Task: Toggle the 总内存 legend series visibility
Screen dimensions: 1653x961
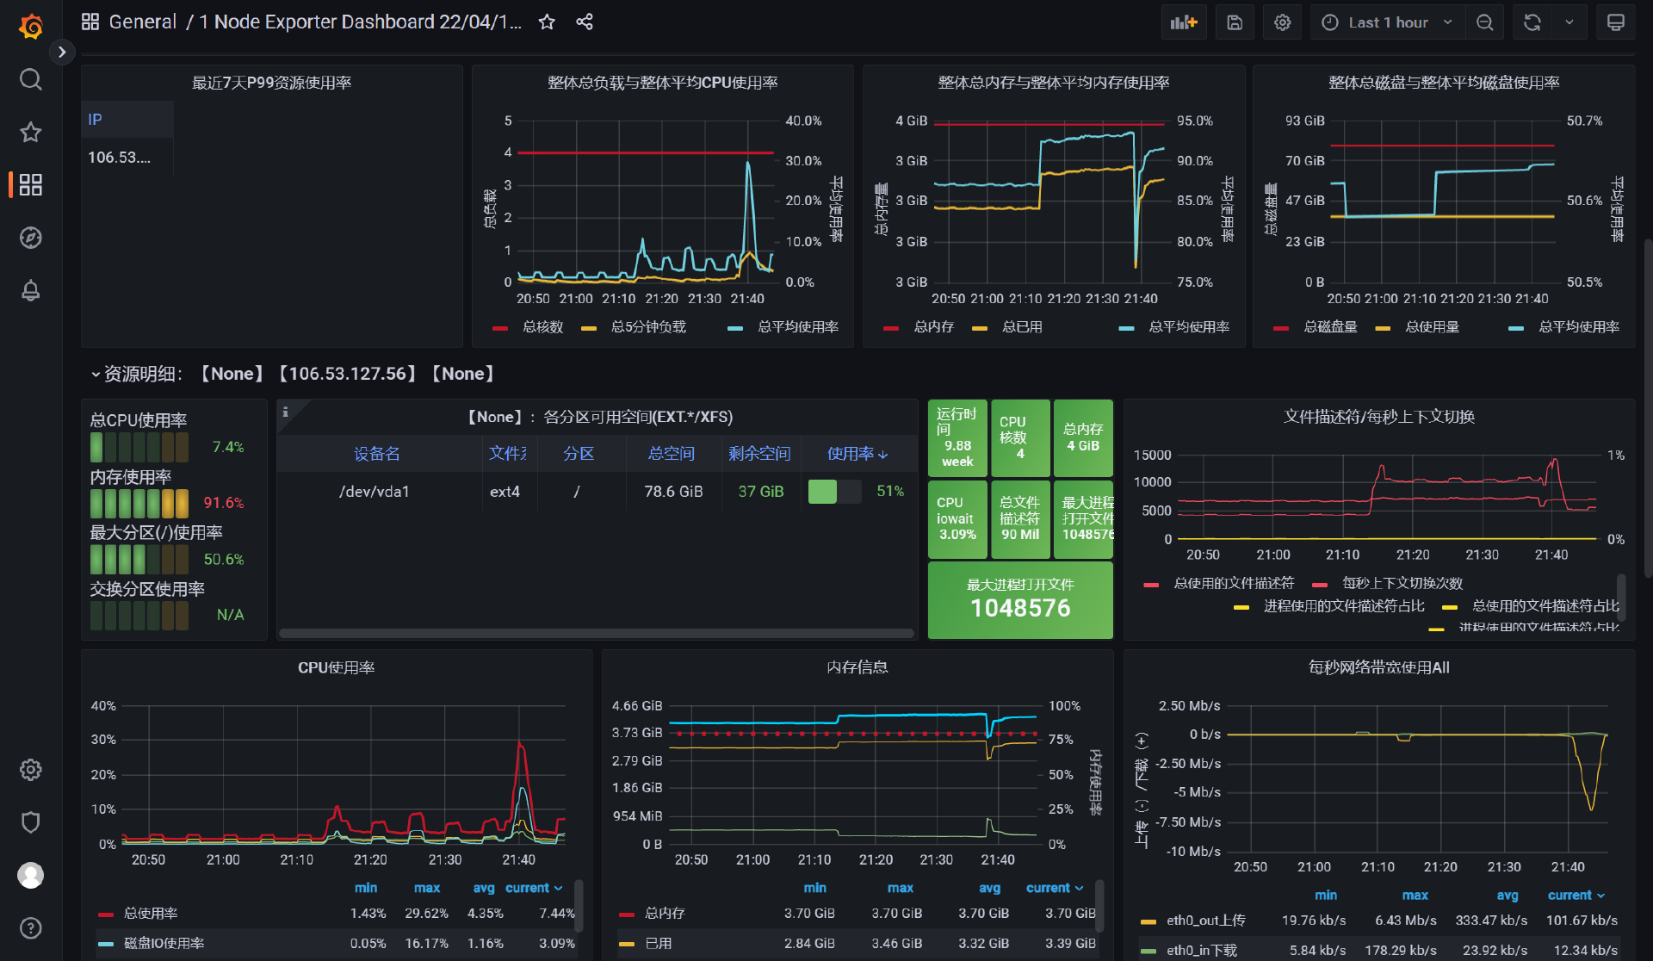Action: coord(933,327)
